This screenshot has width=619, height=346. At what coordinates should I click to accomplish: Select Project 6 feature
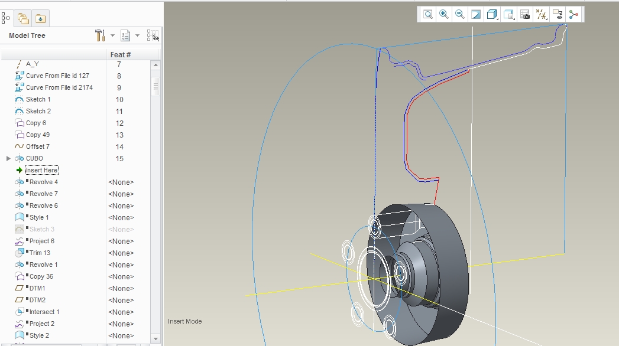pos(42,241)
